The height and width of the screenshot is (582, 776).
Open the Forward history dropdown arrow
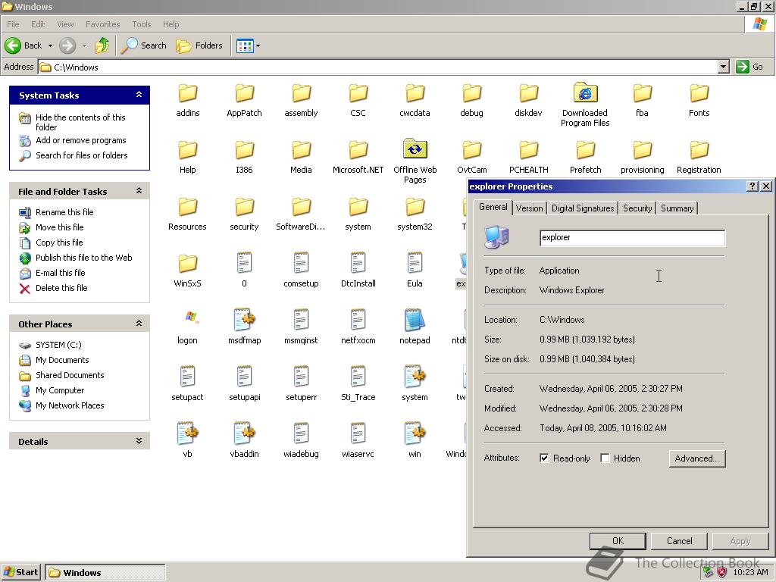pyautogui.click(x=84, y=45)
